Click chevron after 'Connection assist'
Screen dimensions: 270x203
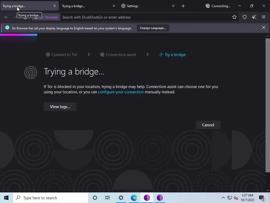(x=147, y=54)
